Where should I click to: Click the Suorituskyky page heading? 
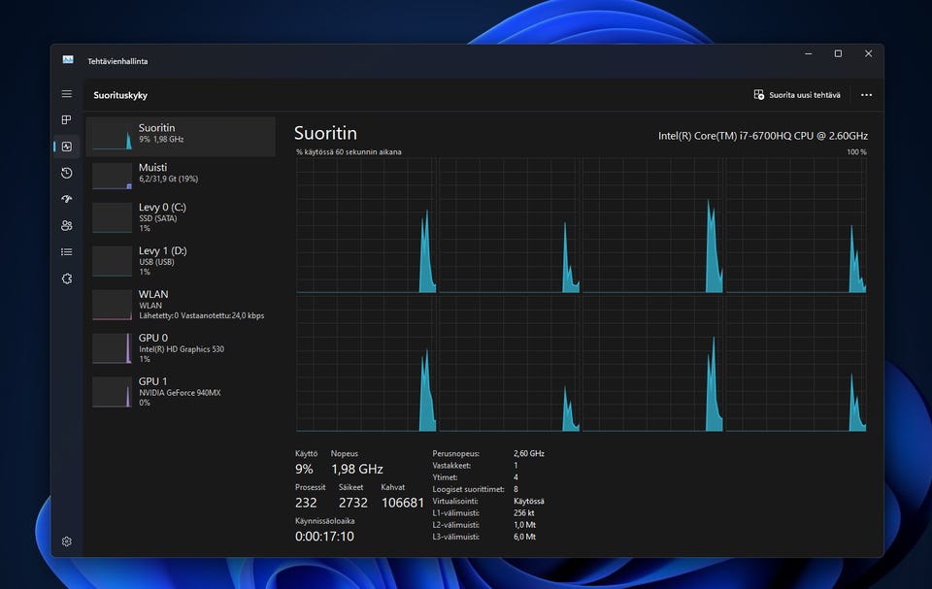click(x=120, y=95)
